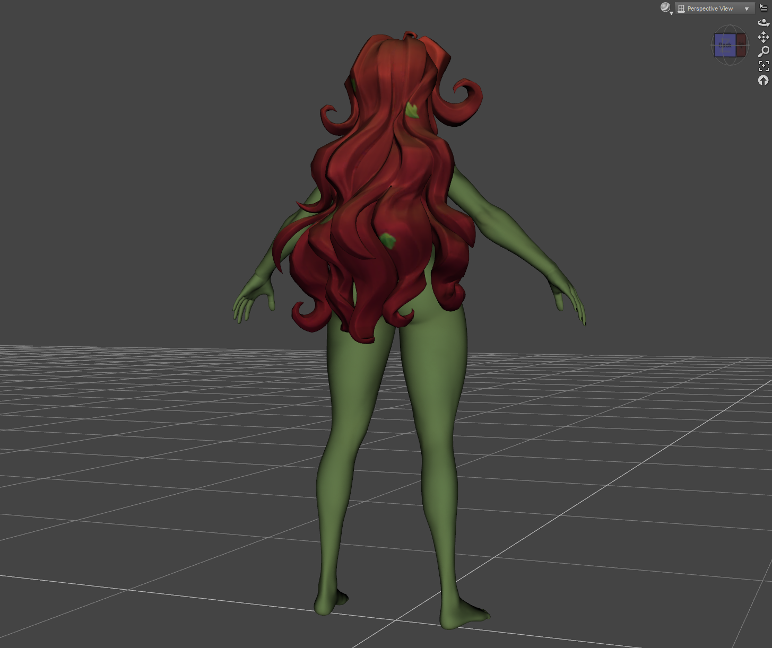Click the reset camera up-arrow icon

pos(764,80)
